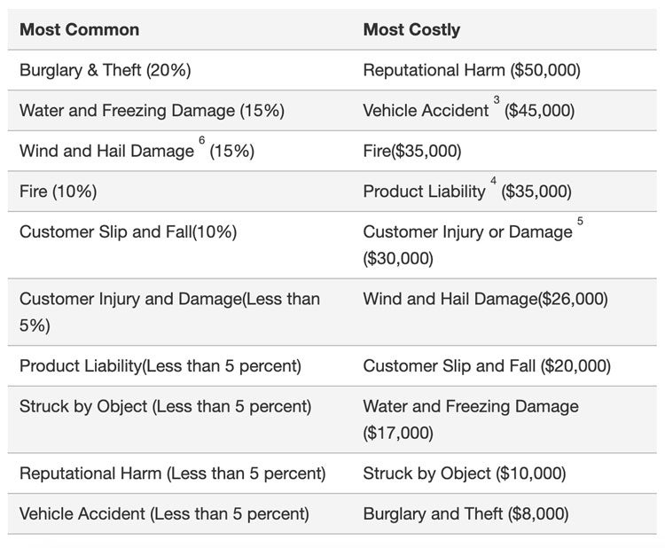The height and width of the screenshot is (548, 665).
Task: Select Reputational Harm (Less than 5 percent) cell
Action: [x=172, y=473]
